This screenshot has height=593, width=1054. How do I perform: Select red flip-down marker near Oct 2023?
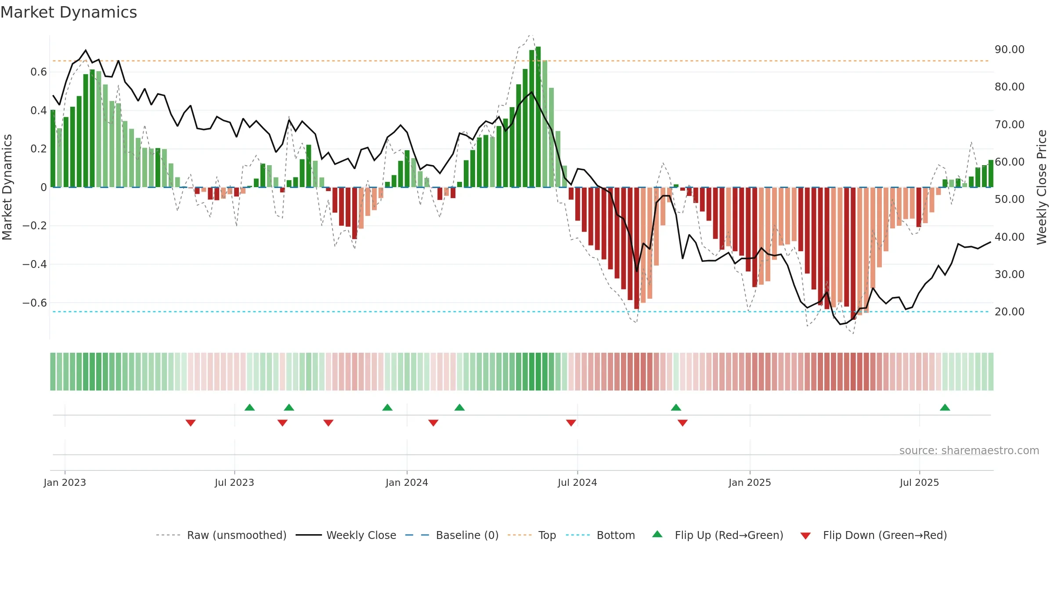point(328,423)
